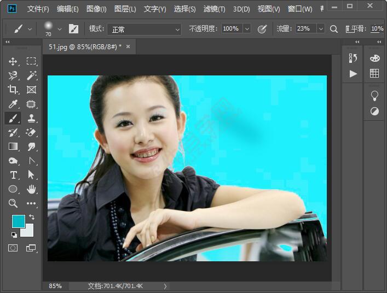Select the Zoom magnifier tool
This screenshot has width=387, height=293.
pos(13,203)
